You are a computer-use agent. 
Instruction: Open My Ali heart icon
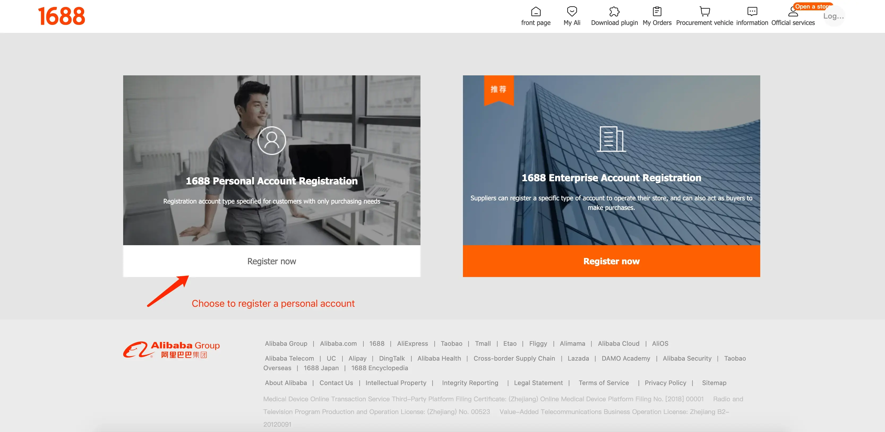tap(572, 12)
